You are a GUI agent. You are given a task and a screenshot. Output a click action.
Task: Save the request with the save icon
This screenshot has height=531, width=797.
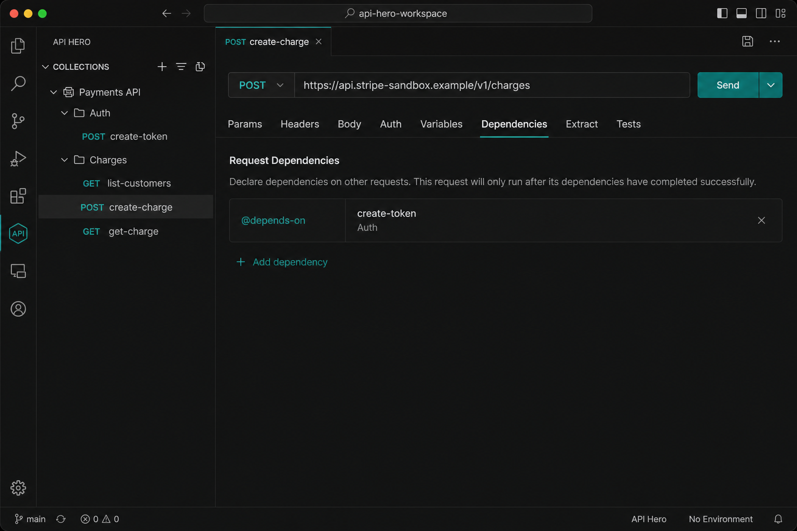pos(748,41)
